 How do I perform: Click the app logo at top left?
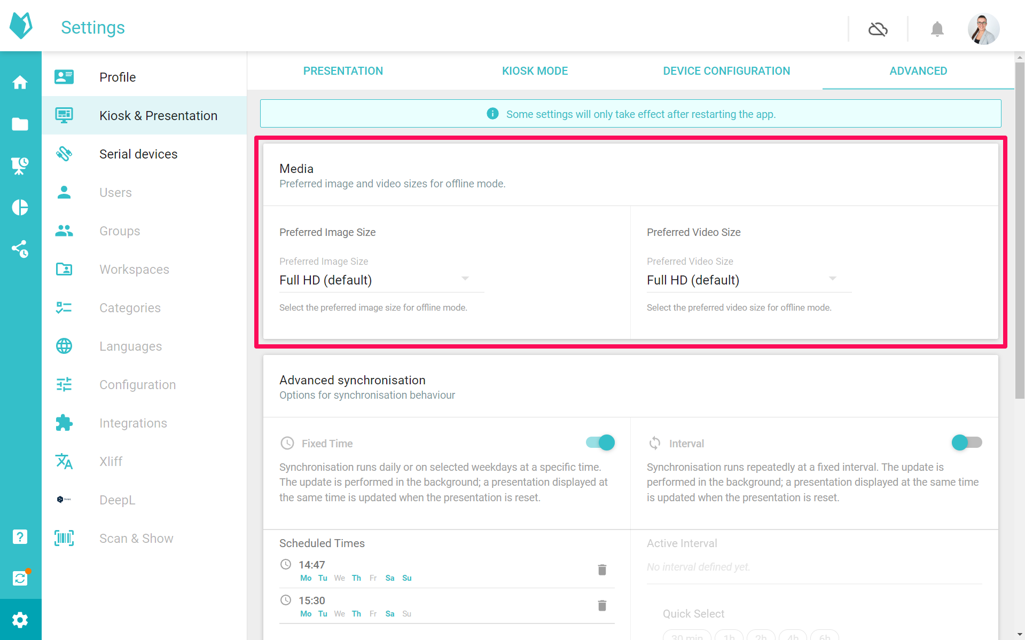pos(21,26)
